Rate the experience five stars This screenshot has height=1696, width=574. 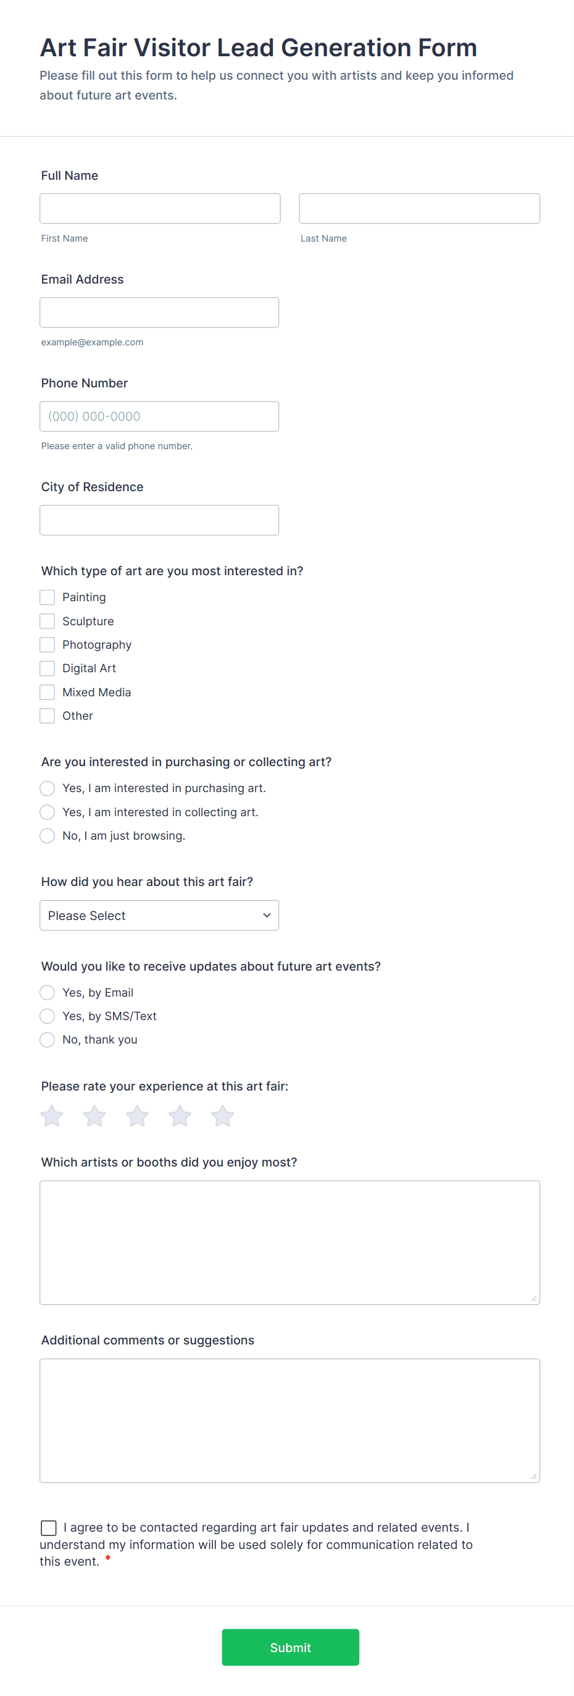(x=223, y=1116)
